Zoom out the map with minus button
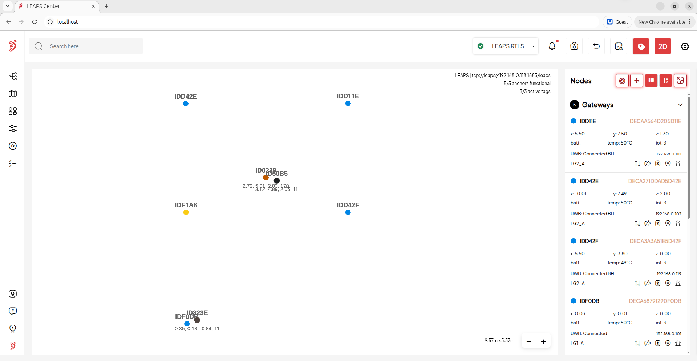Screen dimensions: 697x361 pos(529,342)
